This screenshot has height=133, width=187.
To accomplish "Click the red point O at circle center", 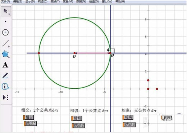I will coord(74,53).
